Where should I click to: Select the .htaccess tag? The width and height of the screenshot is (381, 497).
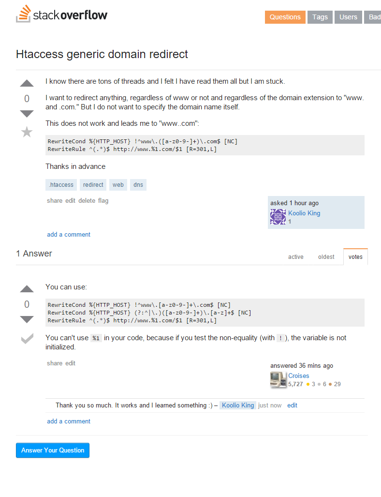(61, 185)
